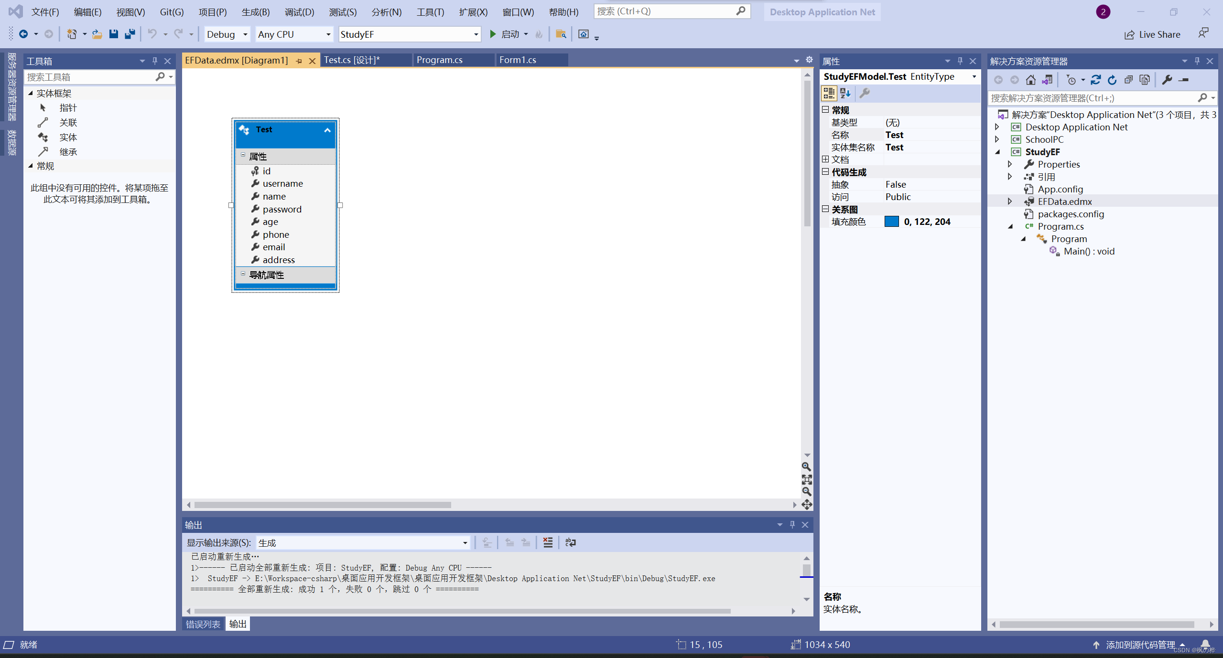Click the Save All toolbar icon
Viewport: 1223px width, 658px height.
point(130,34)
